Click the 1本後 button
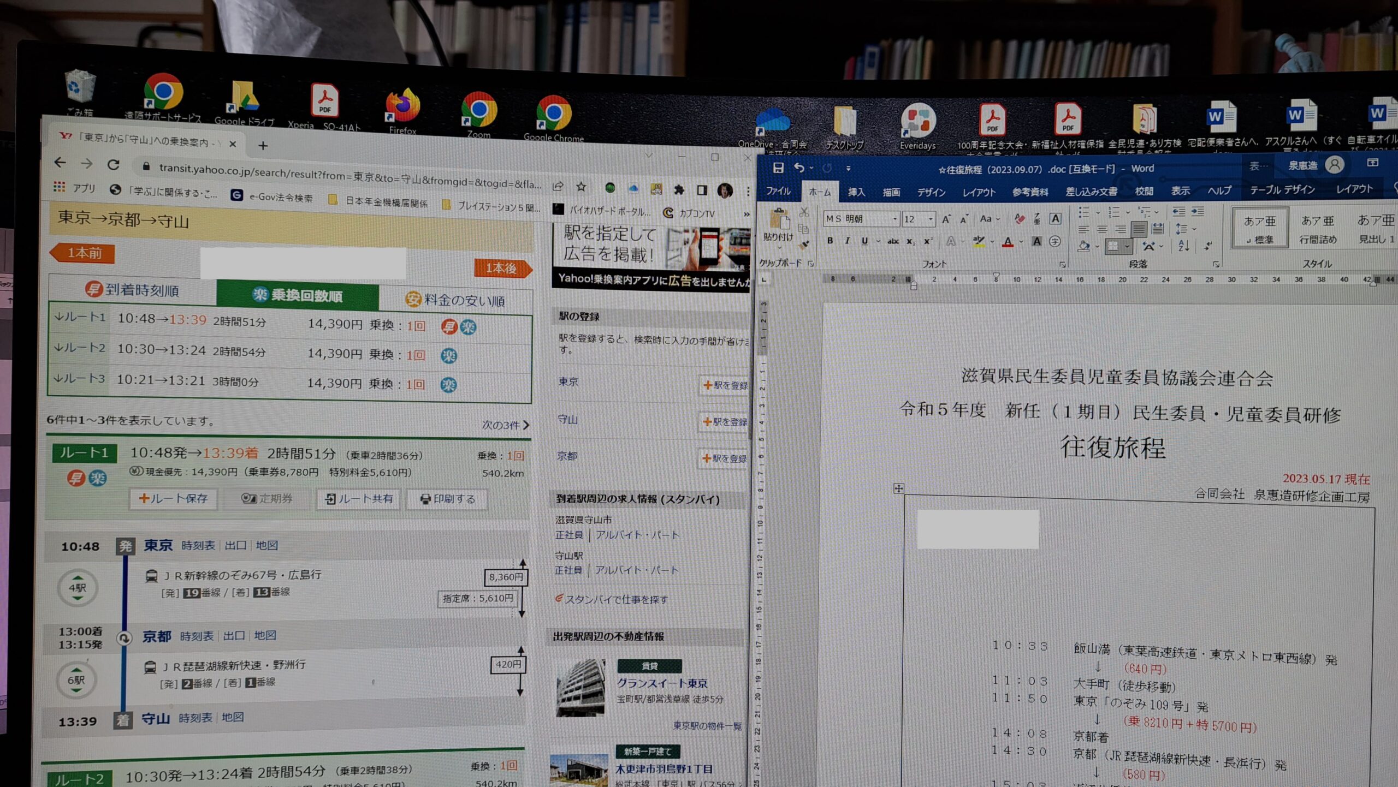 click(502, 268)
